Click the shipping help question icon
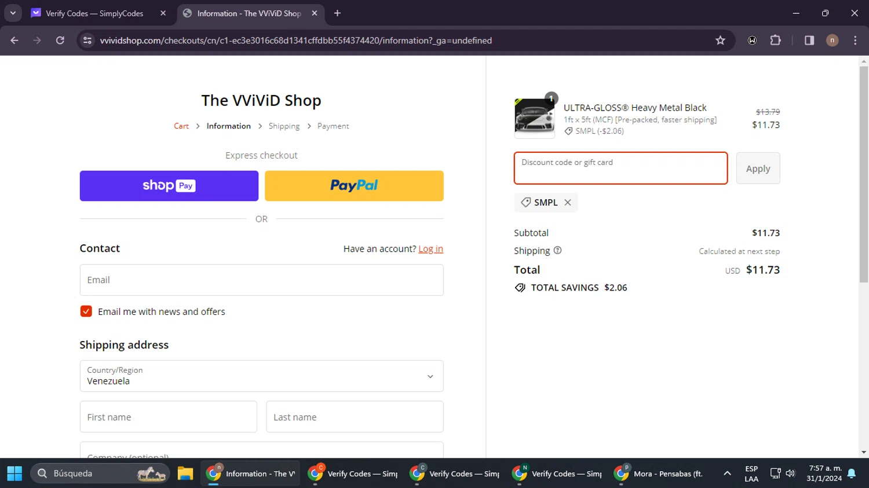The image size is (869, 488). [x=557, y=251]
